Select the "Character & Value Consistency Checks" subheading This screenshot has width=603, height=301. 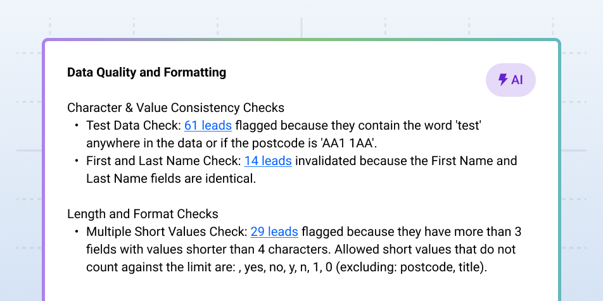175,107
